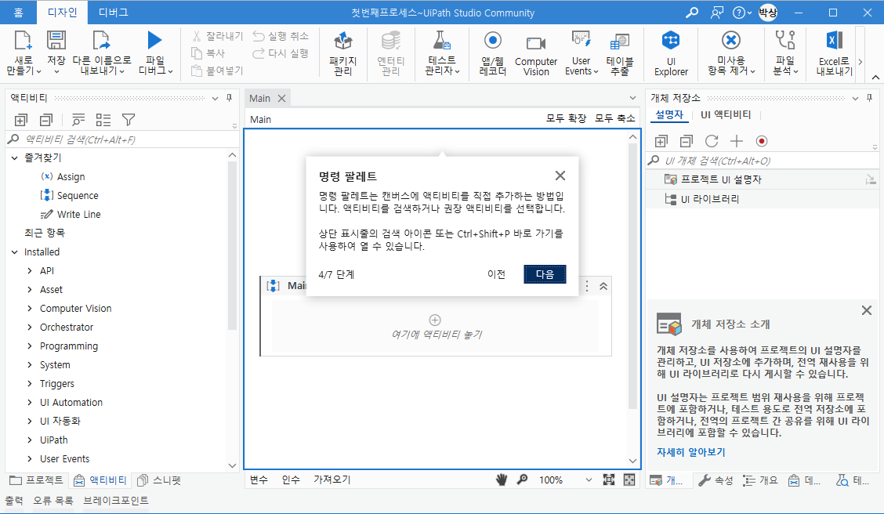
Task: Open the User Events ribbon icon
Action: coord(581,41)
